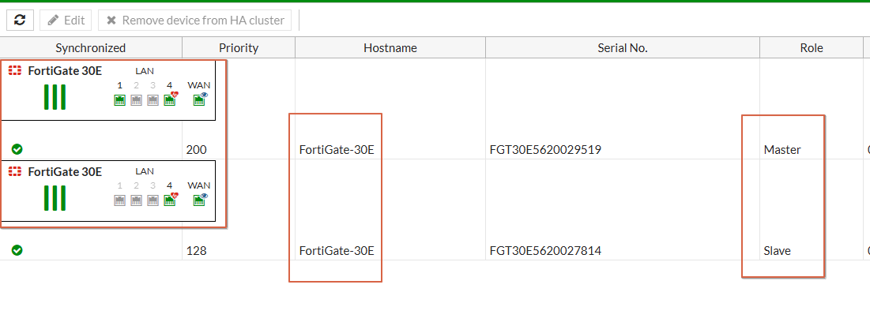Select serial number FGT30E5620027814
870x322 pixels.
[x=545, y=250]
